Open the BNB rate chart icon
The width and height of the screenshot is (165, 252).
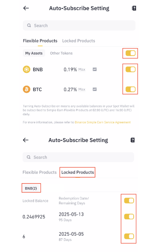pos(94,69)
